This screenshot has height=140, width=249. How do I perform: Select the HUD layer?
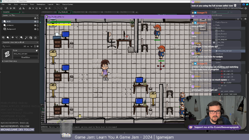pos(20,22)
